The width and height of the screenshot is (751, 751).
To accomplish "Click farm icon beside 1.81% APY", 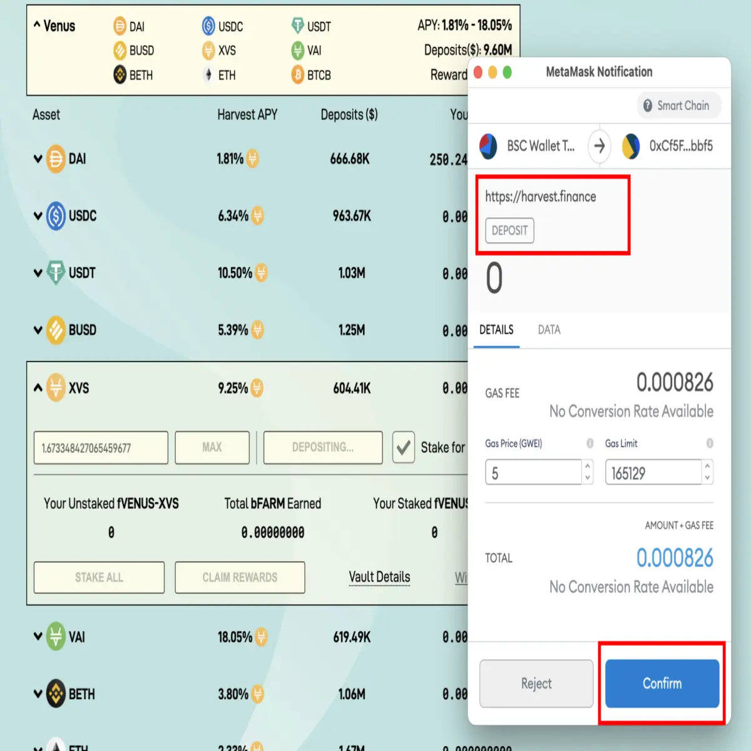I will click(253, 159).
